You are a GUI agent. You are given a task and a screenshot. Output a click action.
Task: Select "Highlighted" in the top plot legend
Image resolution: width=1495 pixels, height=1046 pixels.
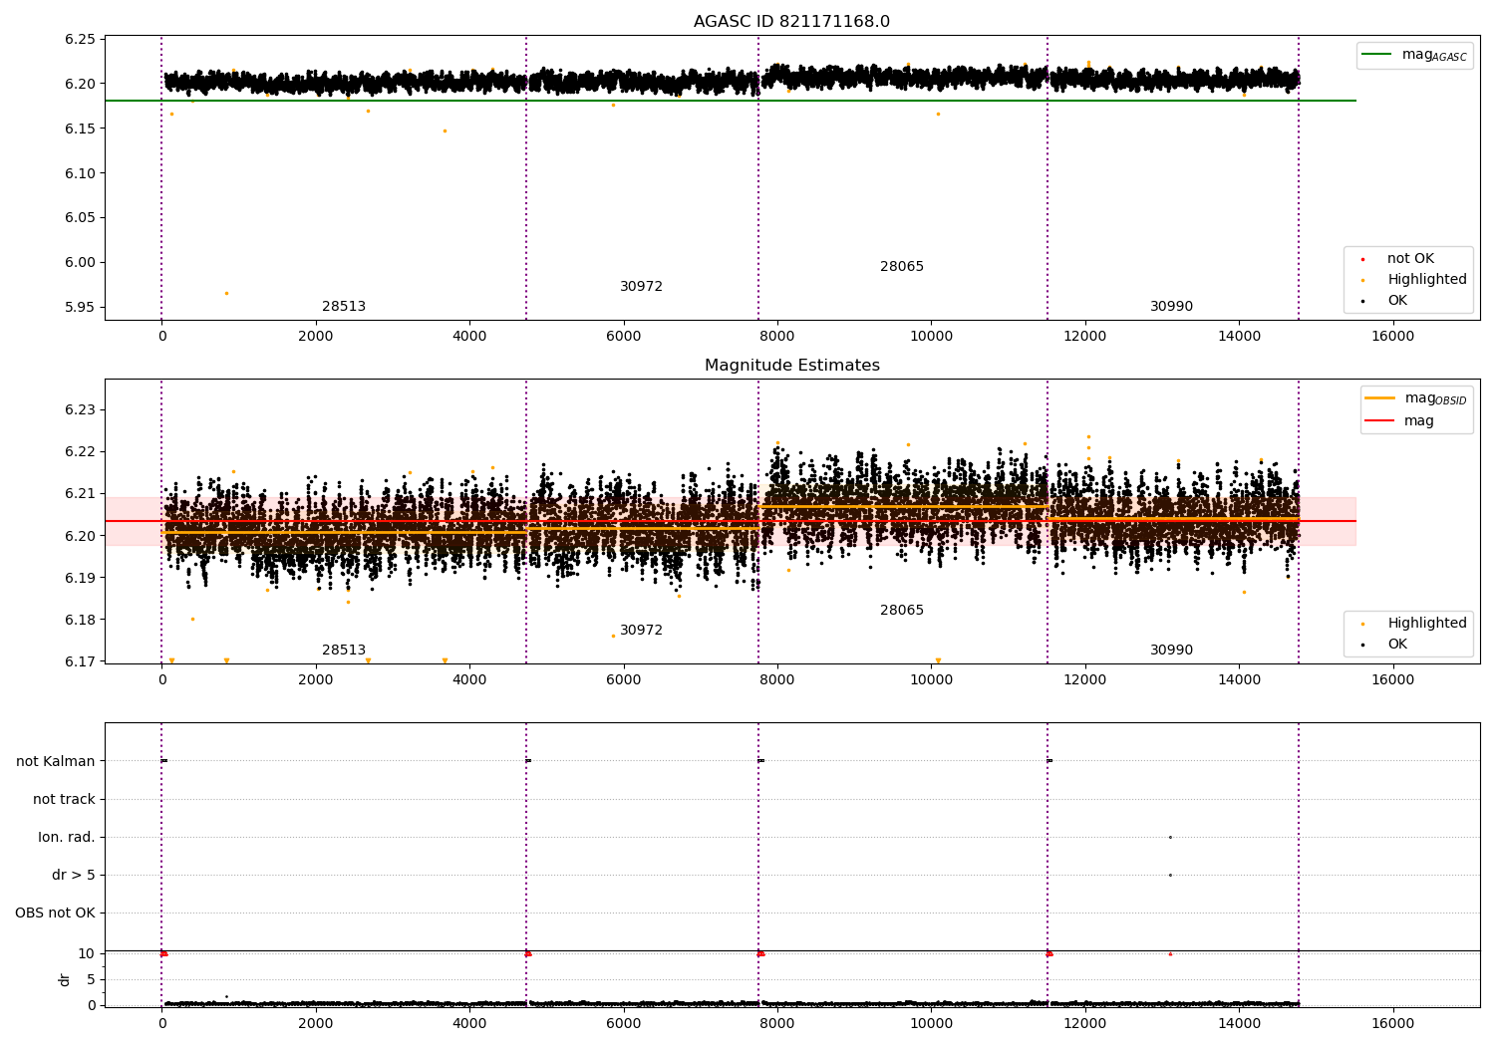[1414, 280]
